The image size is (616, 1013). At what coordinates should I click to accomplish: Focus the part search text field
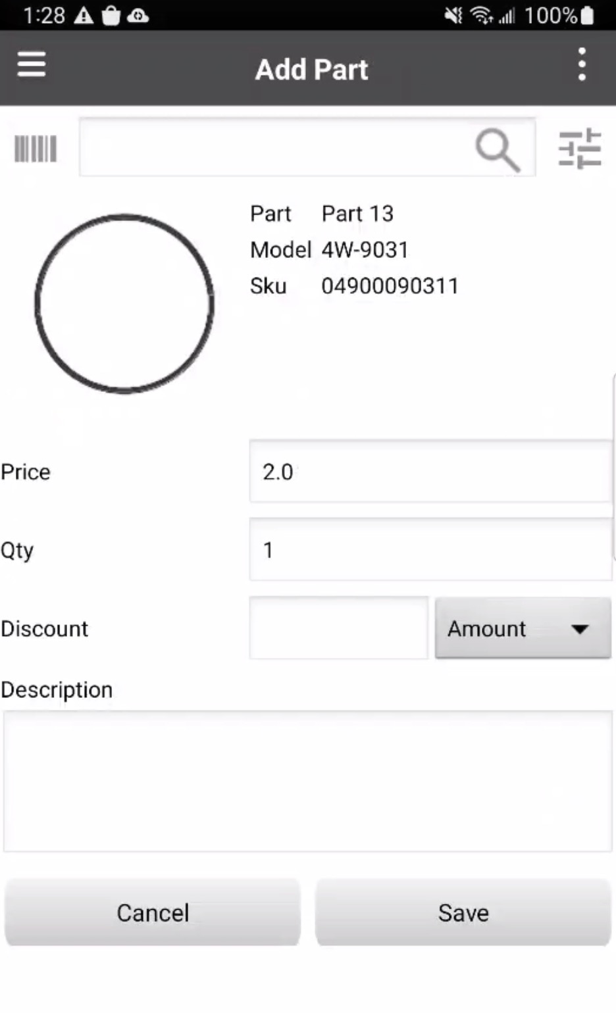pos(276,148)
